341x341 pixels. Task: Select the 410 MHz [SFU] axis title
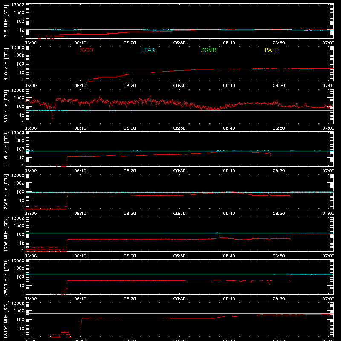point(6,64)
